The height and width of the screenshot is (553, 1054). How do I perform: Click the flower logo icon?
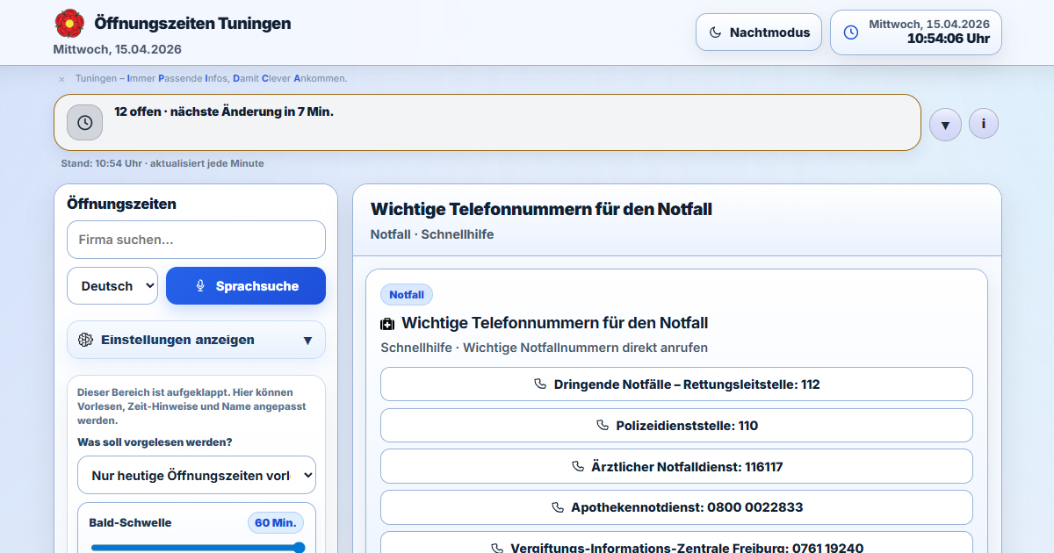[x=69, y=23]
